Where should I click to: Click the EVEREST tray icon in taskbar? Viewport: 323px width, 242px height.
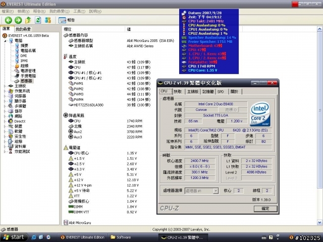pyautogui.click(x=291, y=237)
